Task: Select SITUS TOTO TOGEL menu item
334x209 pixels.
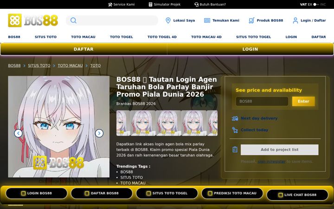Action: click(x=253, y=37)
